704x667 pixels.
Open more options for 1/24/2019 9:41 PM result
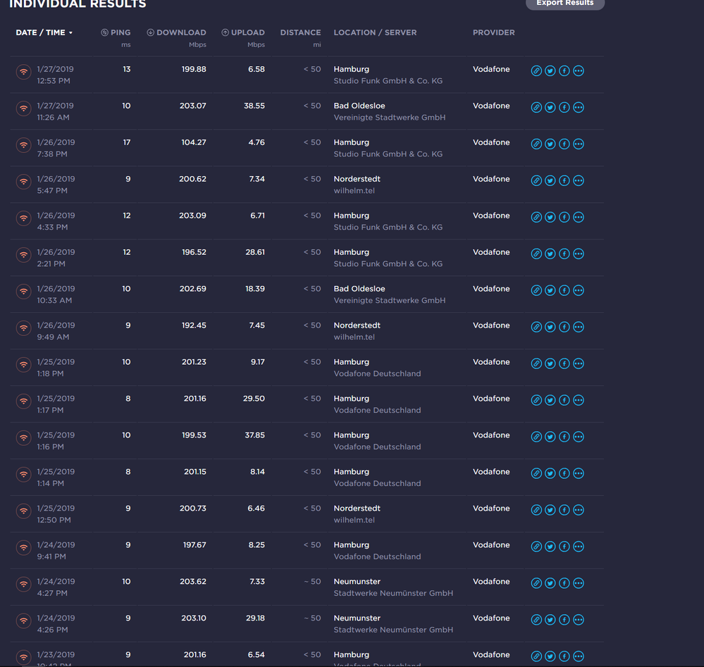tap(579, 547)
